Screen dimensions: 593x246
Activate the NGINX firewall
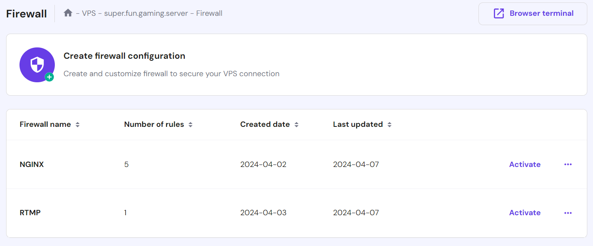tap(525, 164)
